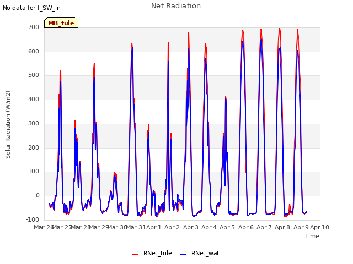Click the RNet_tule legend entry
This screenshot has width=353, height=264.
152,253
